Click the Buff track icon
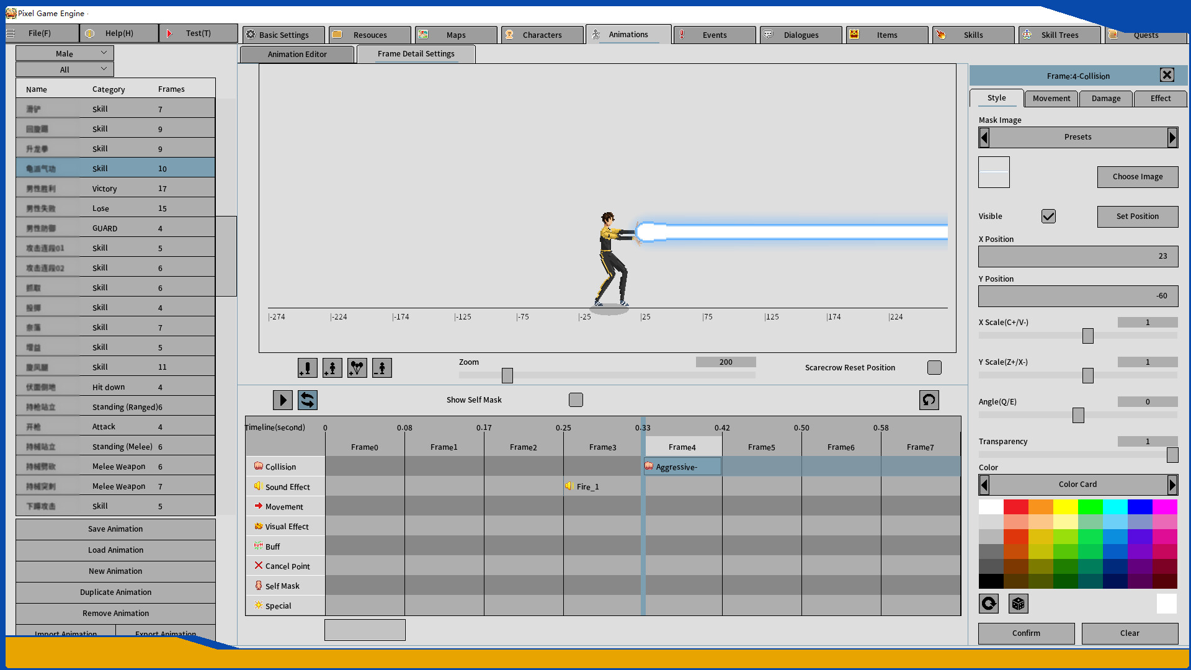The height and width of the screenshot is (670, 1191). point(259,546)
